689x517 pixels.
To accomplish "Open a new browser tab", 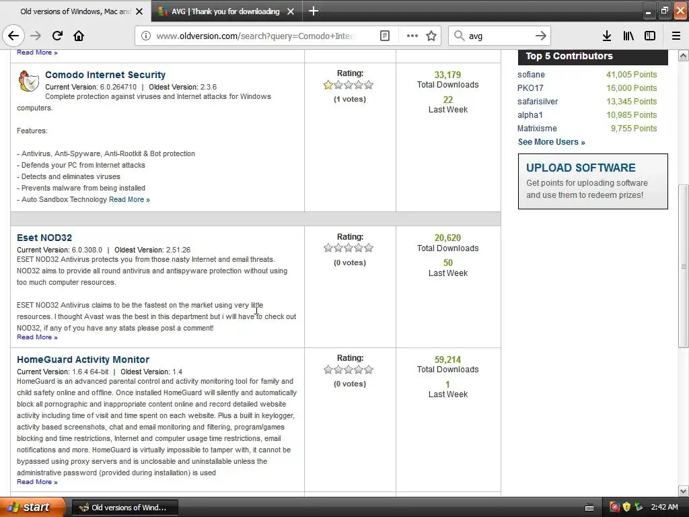I will pos(314,11).
